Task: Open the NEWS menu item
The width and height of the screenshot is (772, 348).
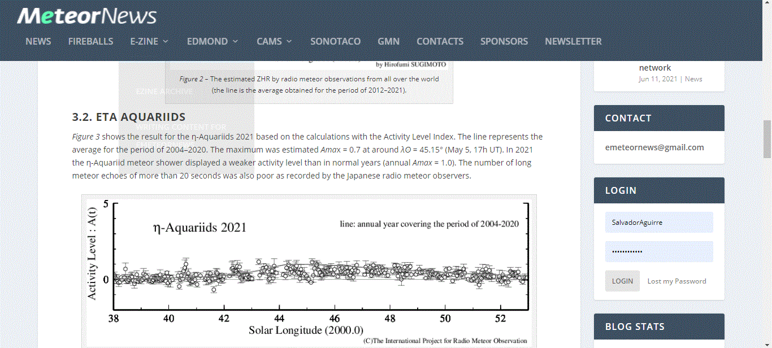Action: (x=38, y=41)
